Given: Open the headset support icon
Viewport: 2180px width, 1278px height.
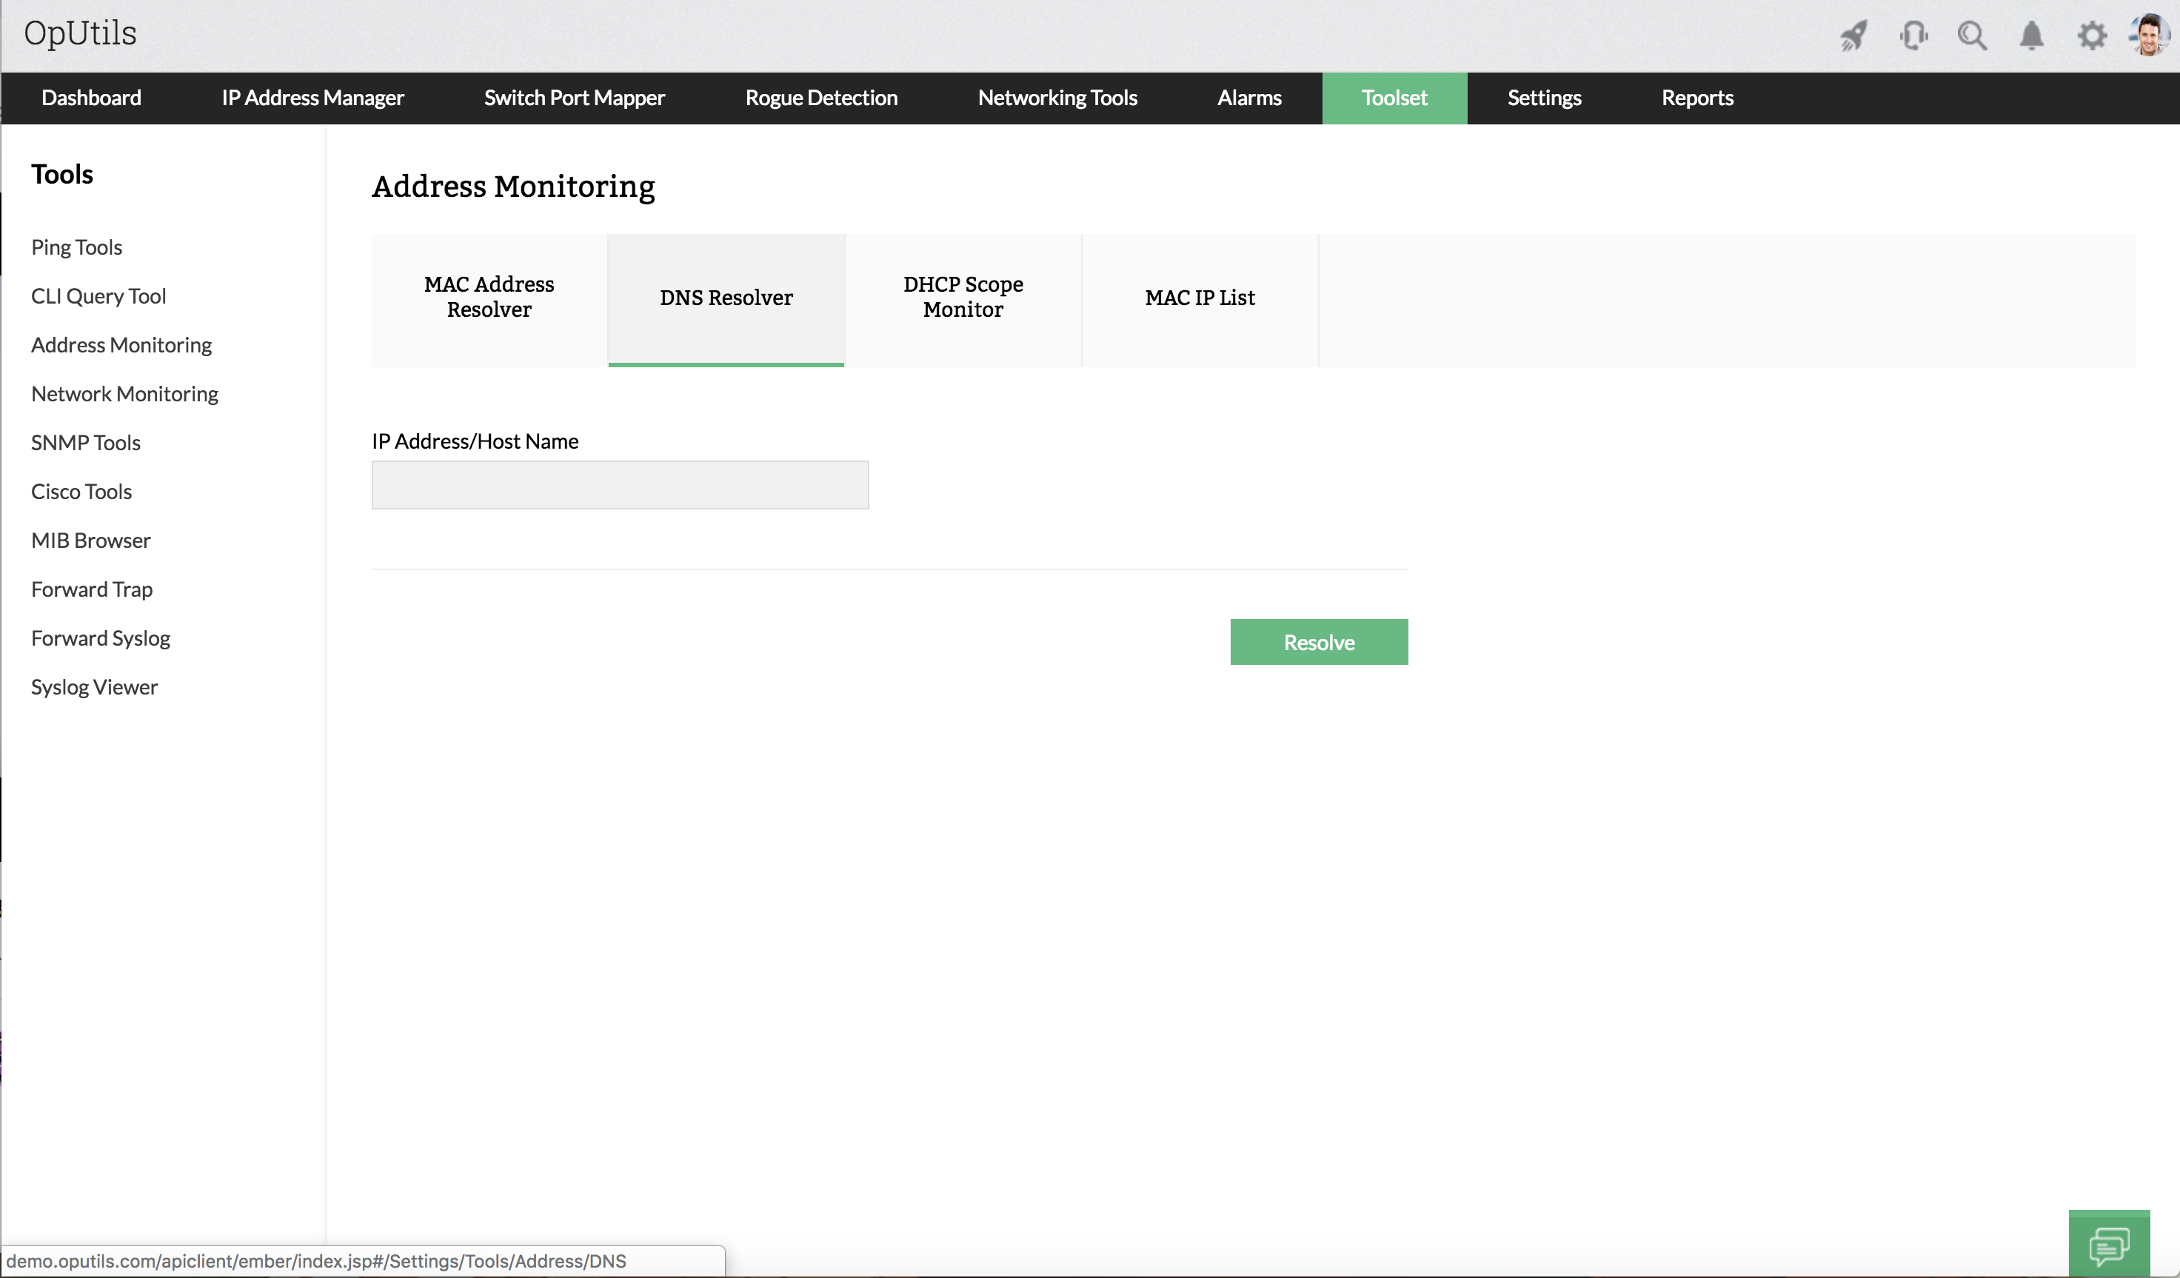Looking at the screenshot, I should (x=1913, y=36).
